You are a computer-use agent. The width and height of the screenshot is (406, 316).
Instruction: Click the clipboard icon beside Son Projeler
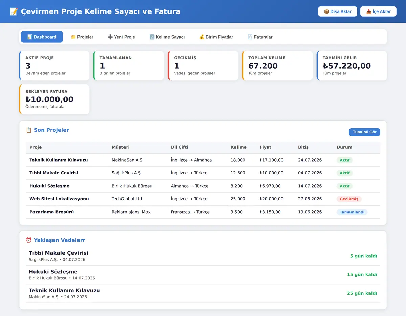click(x=29, y=130)
